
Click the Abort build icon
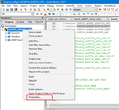tap(70, 9)
